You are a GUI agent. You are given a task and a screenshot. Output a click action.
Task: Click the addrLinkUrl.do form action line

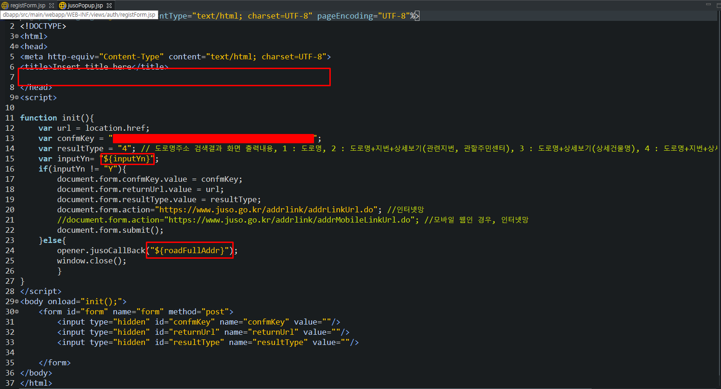coord(241,210)
